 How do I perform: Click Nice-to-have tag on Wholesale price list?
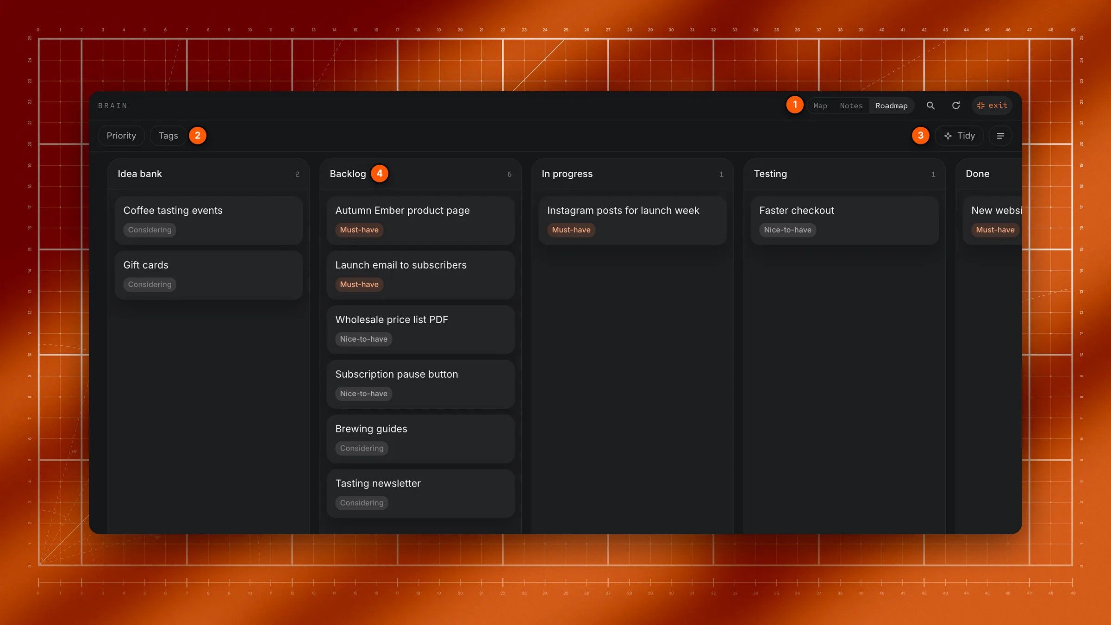[x=364, y=339]
